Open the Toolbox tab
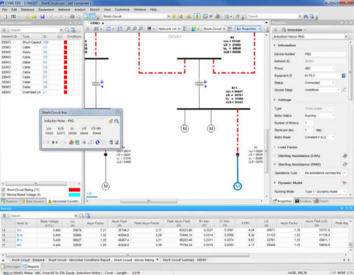 pos(303,201)
